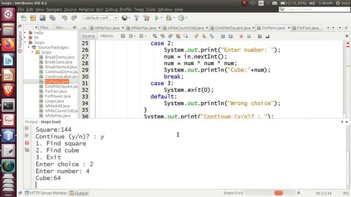Select ForPower.java in project tree
The width and height of the screenshot is (351, 197).
[x=58, y=96]
